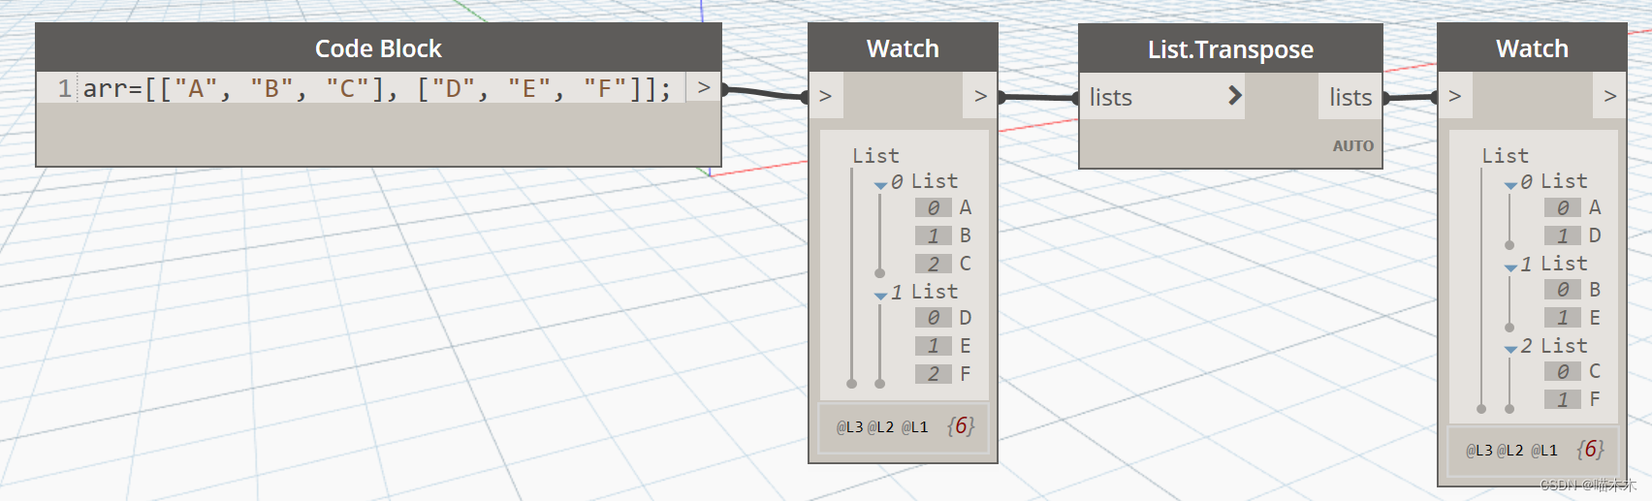1652x501 pixels.
Task: Select the first Watch node header
Action: [x=903, y=48]
